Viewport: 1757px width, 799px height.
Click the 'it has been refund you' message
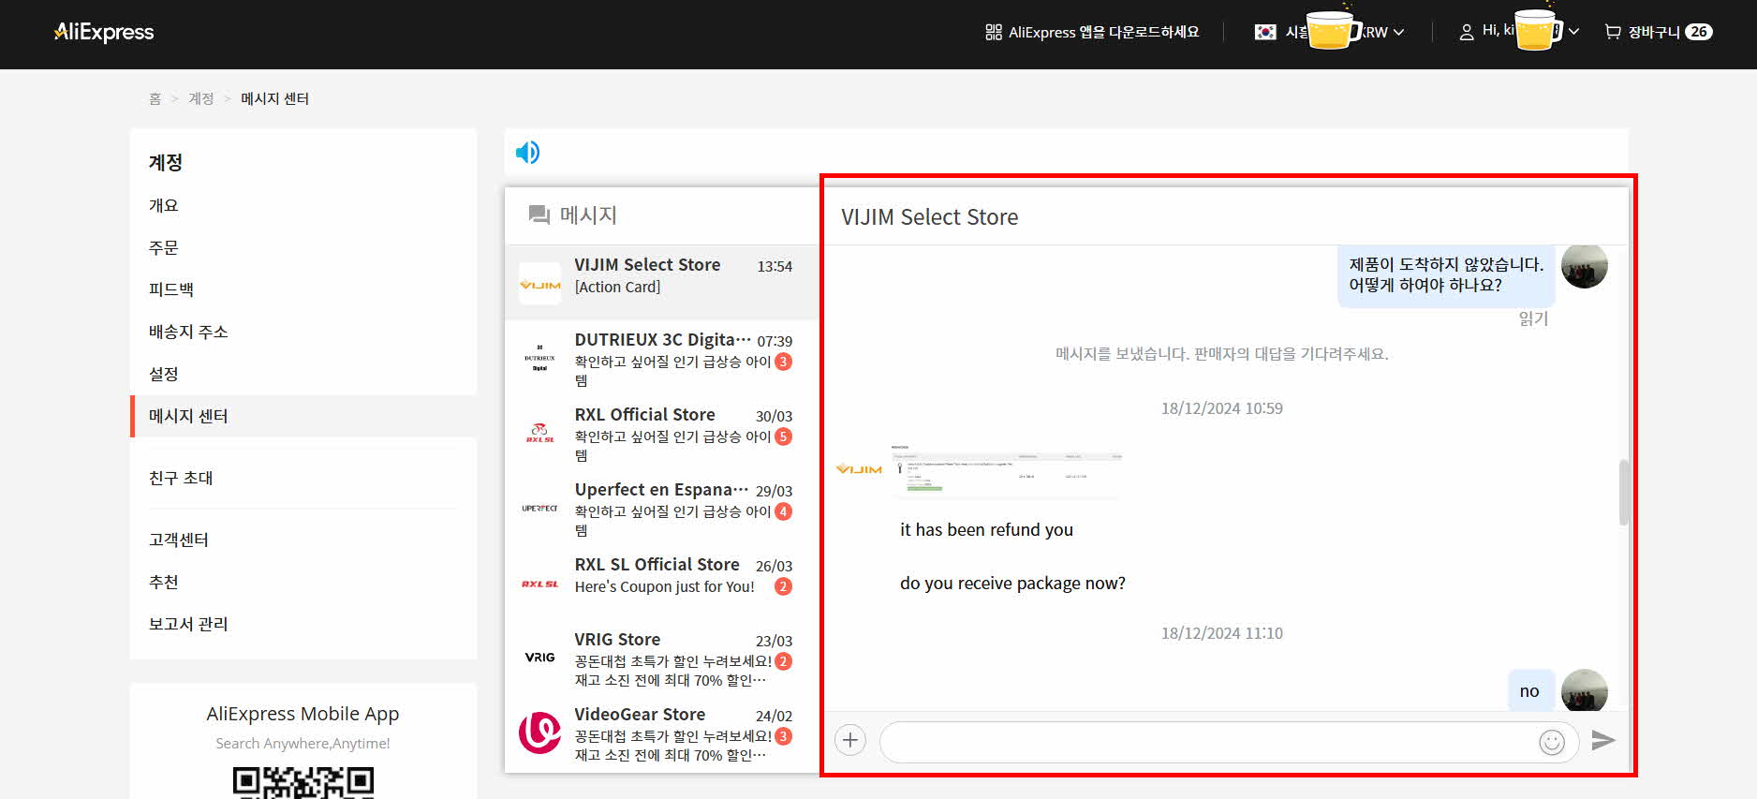click(x=986, y=529)
